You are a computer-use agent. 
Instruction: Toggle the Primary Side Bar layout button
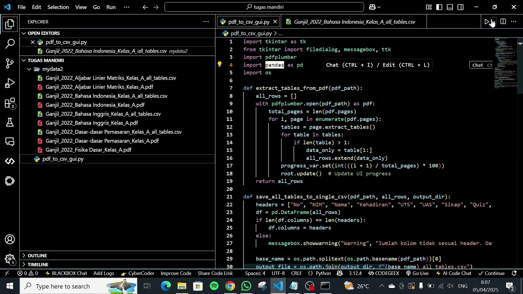[x=439, y=7]
